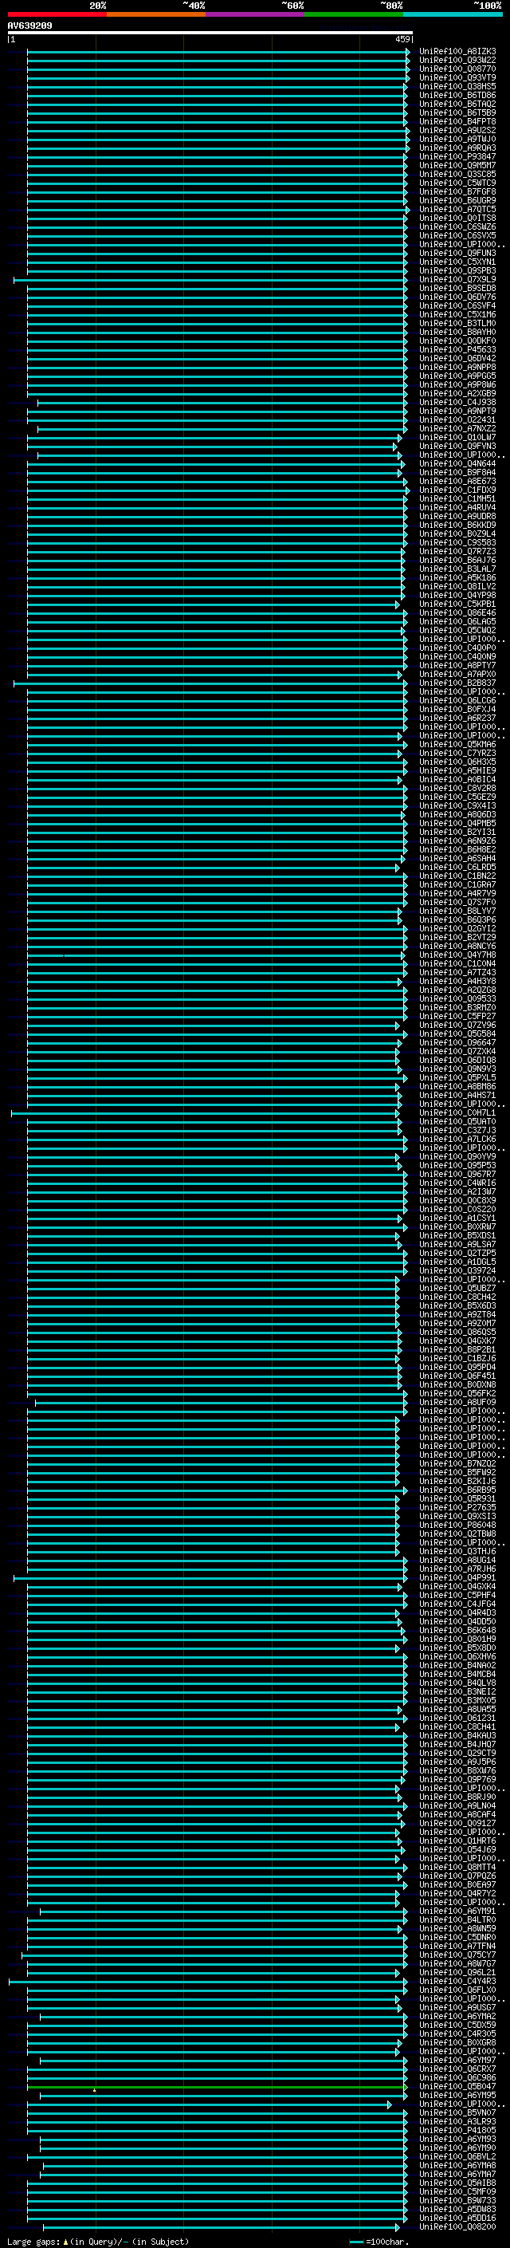Click the green ~80% legend segment
The image size is (510, 2248).
pos(354,14)
